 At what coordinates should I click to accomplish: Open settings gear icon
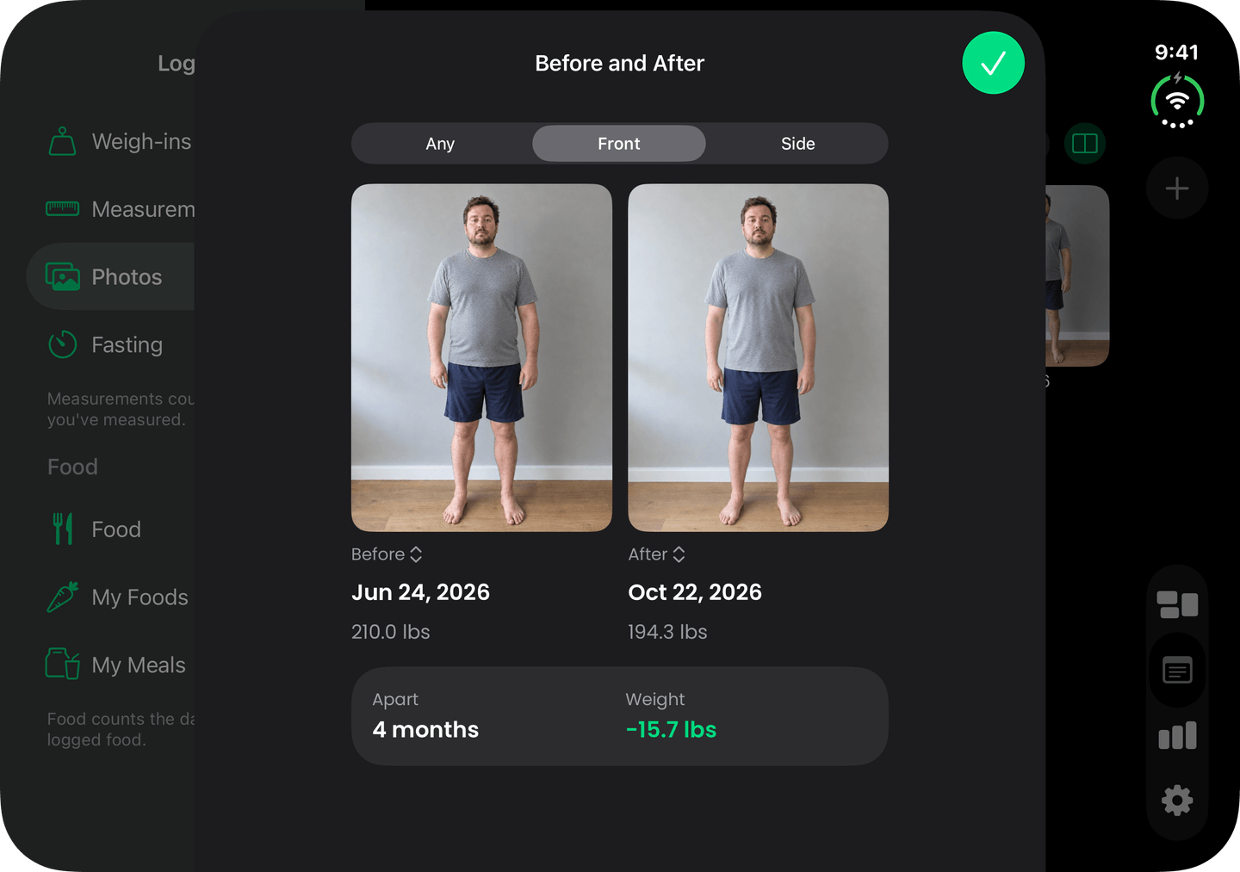point(1177,801)
